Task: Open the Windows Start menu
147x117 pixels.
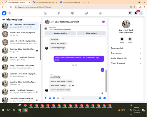Action: (3, 110)
